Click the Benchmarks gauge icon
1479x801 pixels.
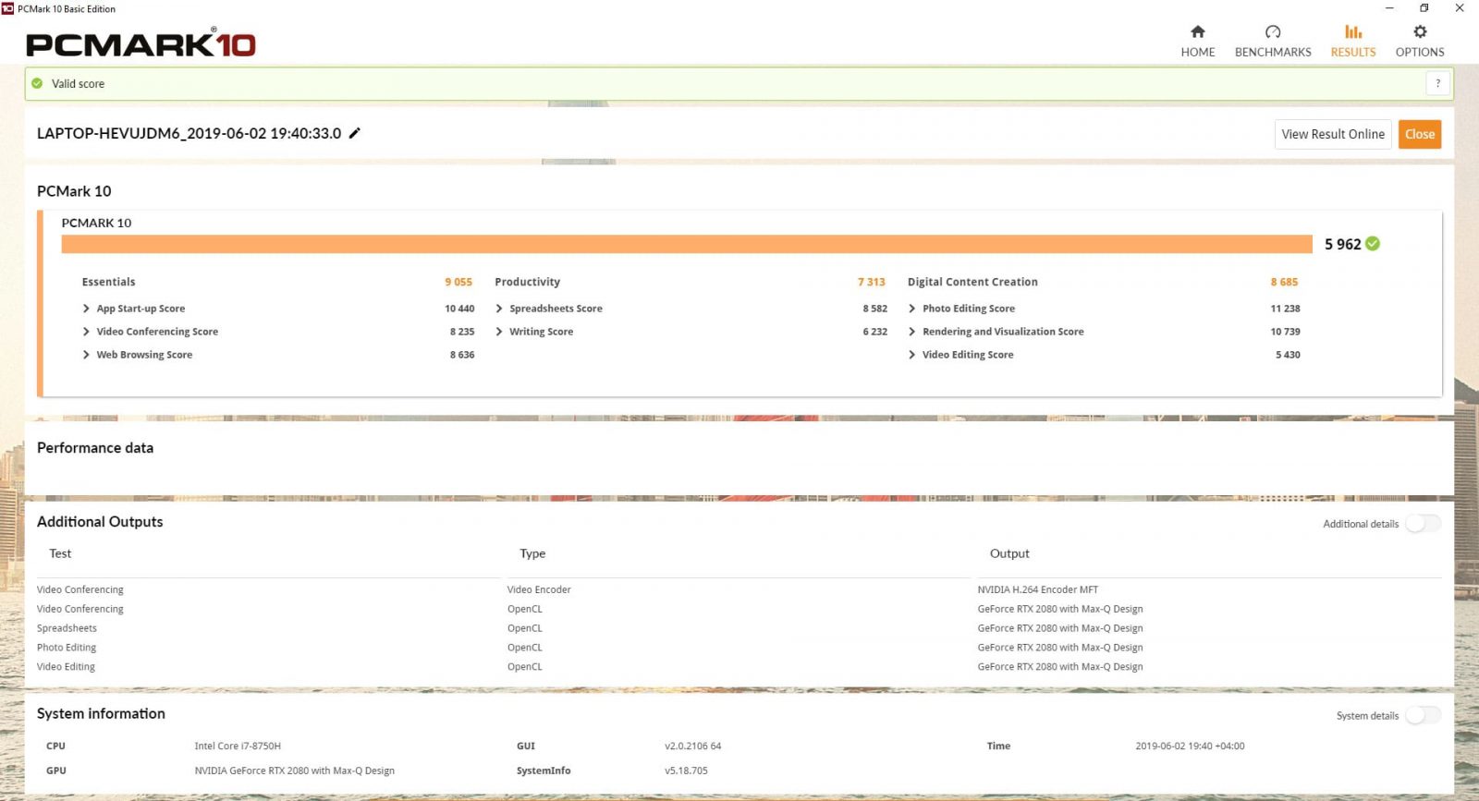pyautogui.click(x=1273, y=31)
